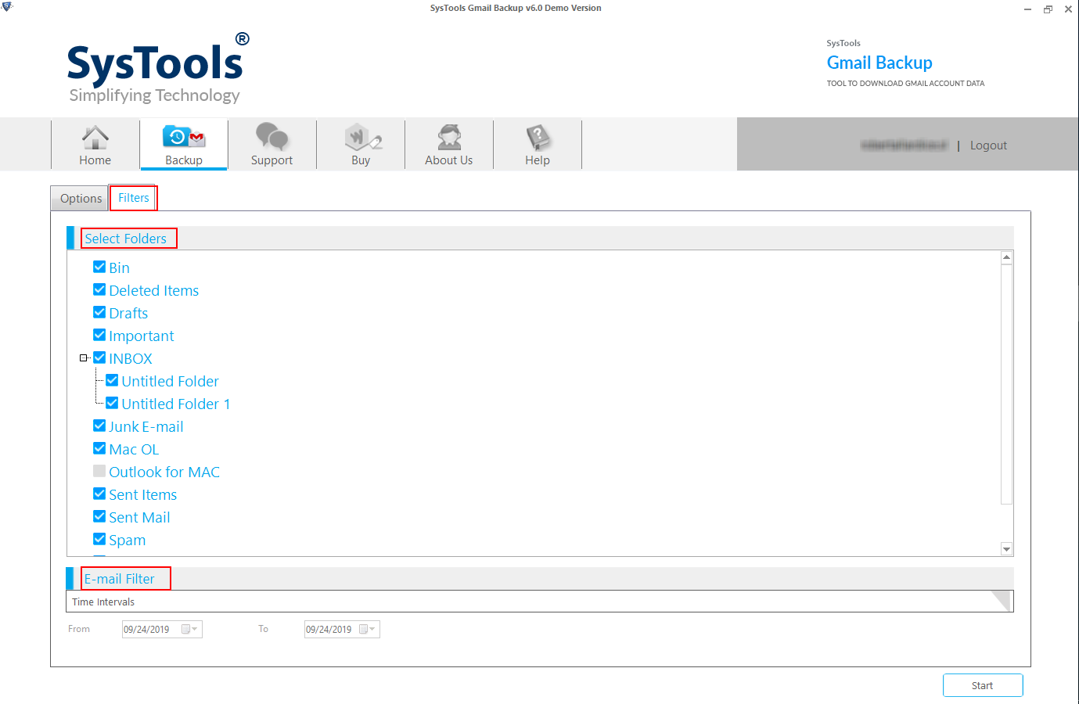1079x704 pixels.
Task: Select the Sent Items folder label
Action: click(x=143, y=494)
